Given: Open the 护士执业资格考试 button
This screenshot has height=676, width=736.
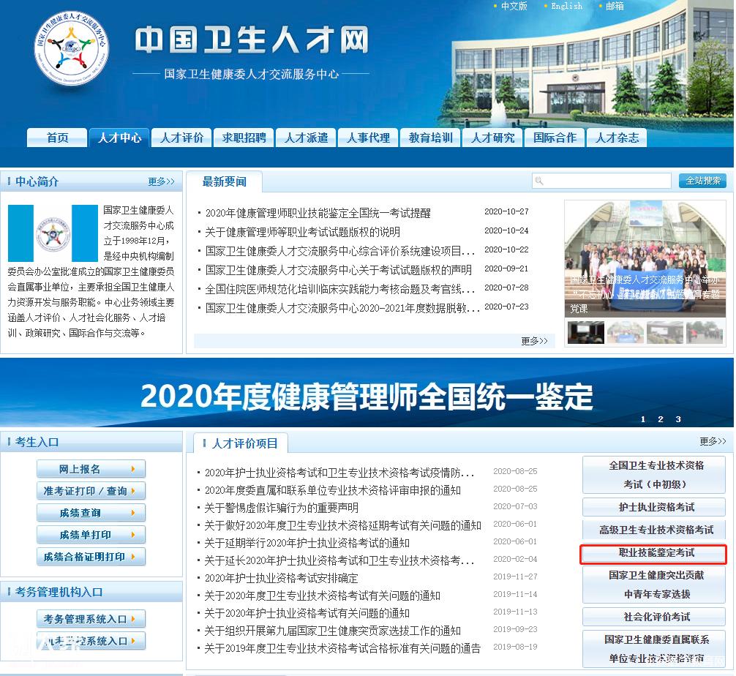Looking at the screenshot, I should [653, 507].
